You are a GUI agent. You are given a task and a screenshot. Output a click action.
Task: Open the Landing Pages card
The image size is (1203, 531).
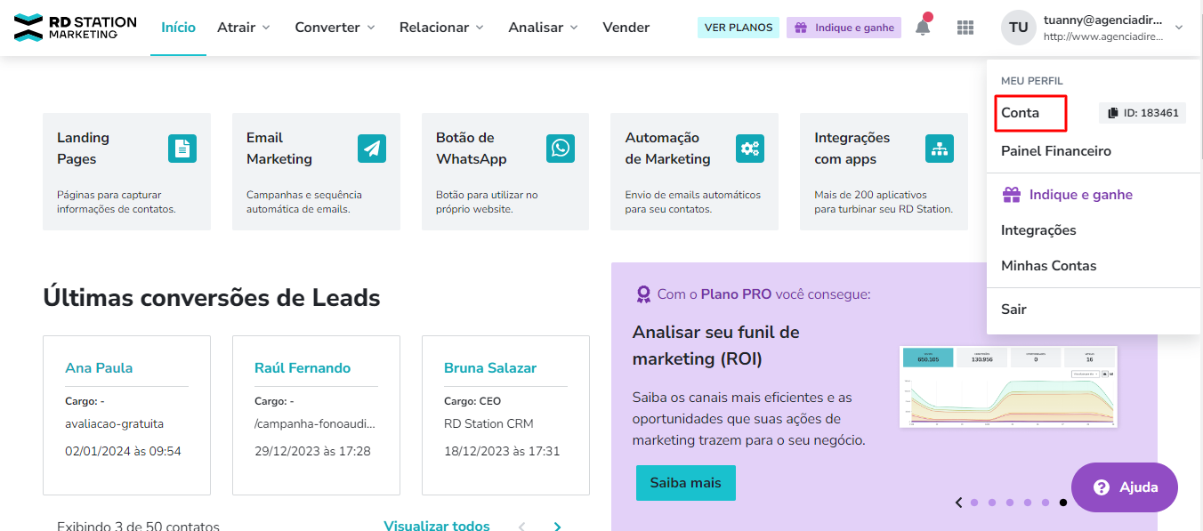(126, 172)
